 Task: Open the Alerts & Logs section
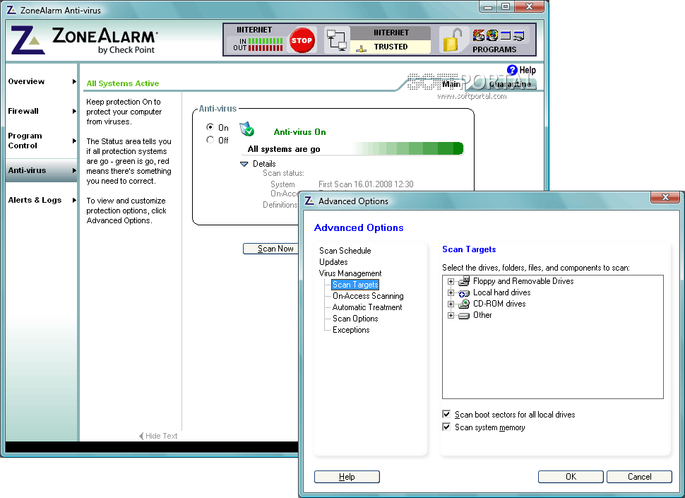(x=35, y=200)
